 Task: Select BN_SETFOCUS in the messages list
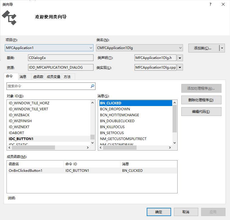136,133
